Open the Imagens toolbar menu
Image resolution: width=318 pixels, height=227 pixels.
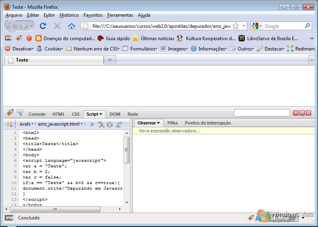click(174, 49)
